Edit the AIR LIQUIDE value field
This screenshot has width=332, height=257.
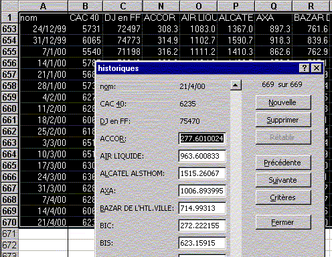point(202,156)
